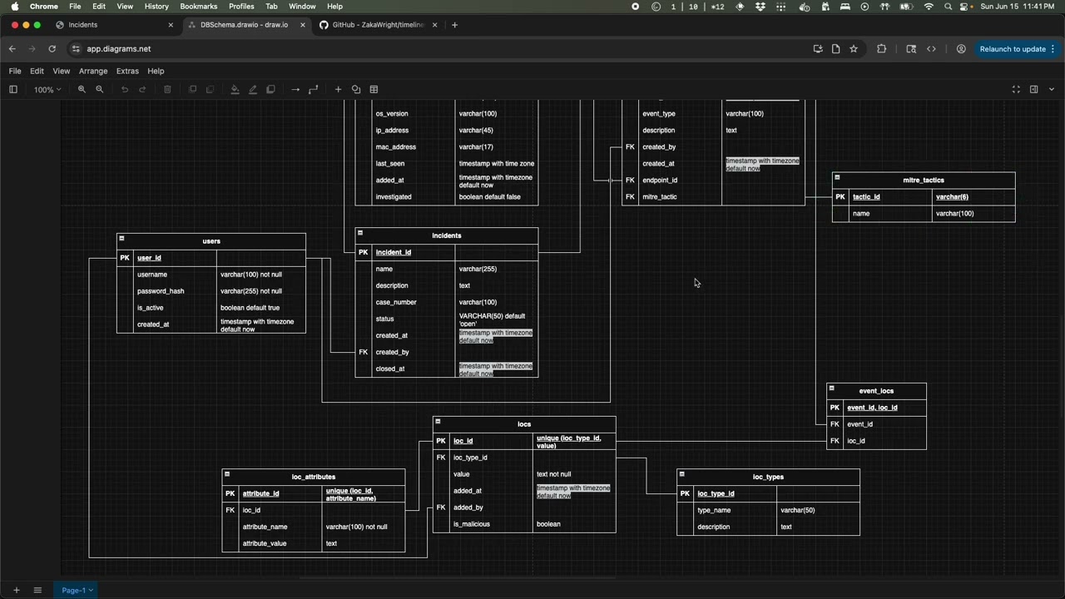Toggle the format panel icon
1065x599 pixels.
click(1034, 89)
